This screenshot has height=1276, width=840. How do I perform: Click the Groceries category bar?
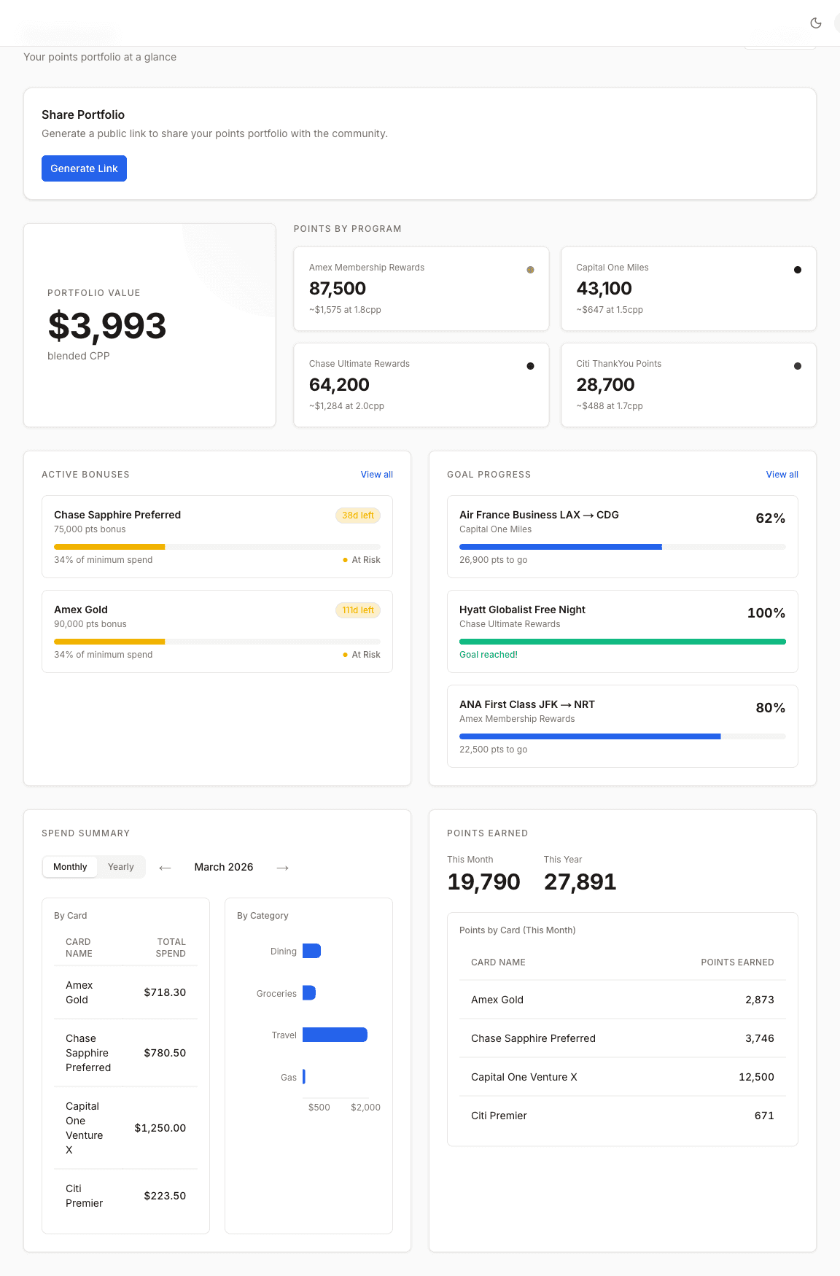[x=309, y=993]
